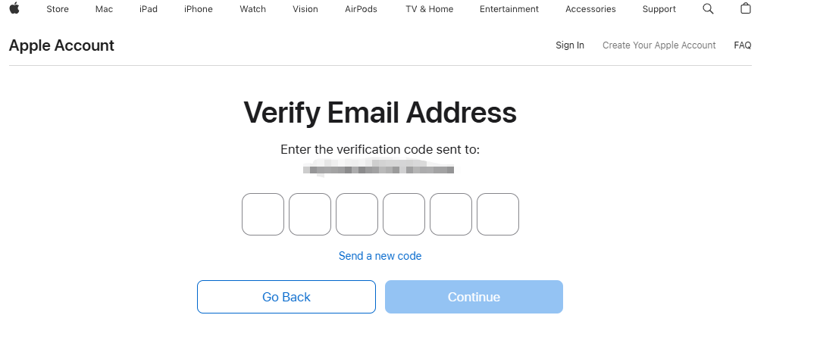The image size is (817, 340).
Task: Click Send a new code
Action: coord(380,256)
